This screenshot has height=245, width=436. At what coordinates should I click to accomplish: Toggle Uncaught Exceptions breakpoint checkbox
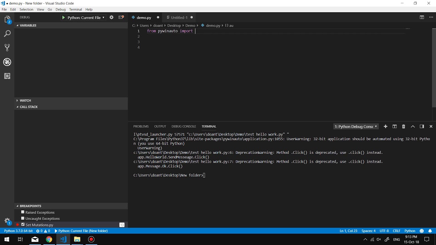tap(23, 218)
